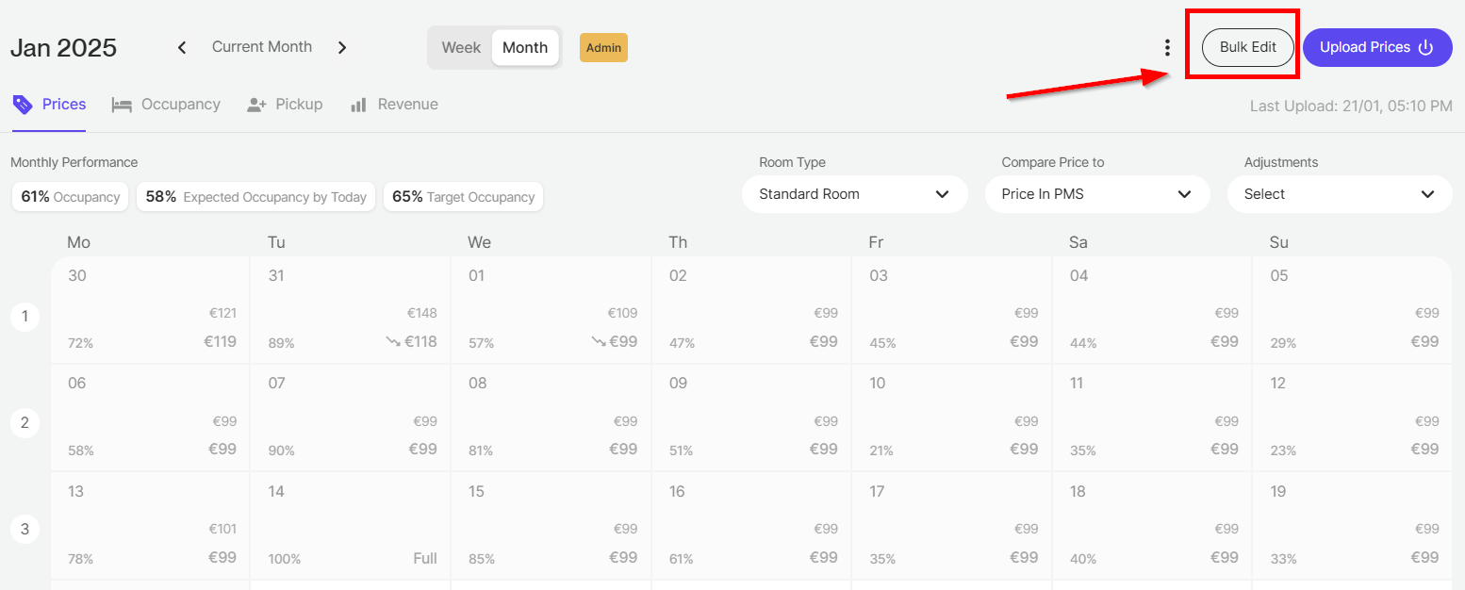Open the Pickup tab
This screenshot has height=590, width=1465.
click(299, 105)
